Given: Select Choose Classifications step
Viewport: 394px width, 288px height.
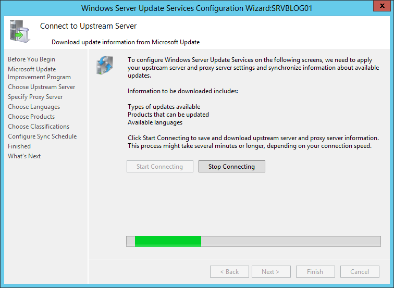Looking at the screenshot, I should (x=39, y=127).
